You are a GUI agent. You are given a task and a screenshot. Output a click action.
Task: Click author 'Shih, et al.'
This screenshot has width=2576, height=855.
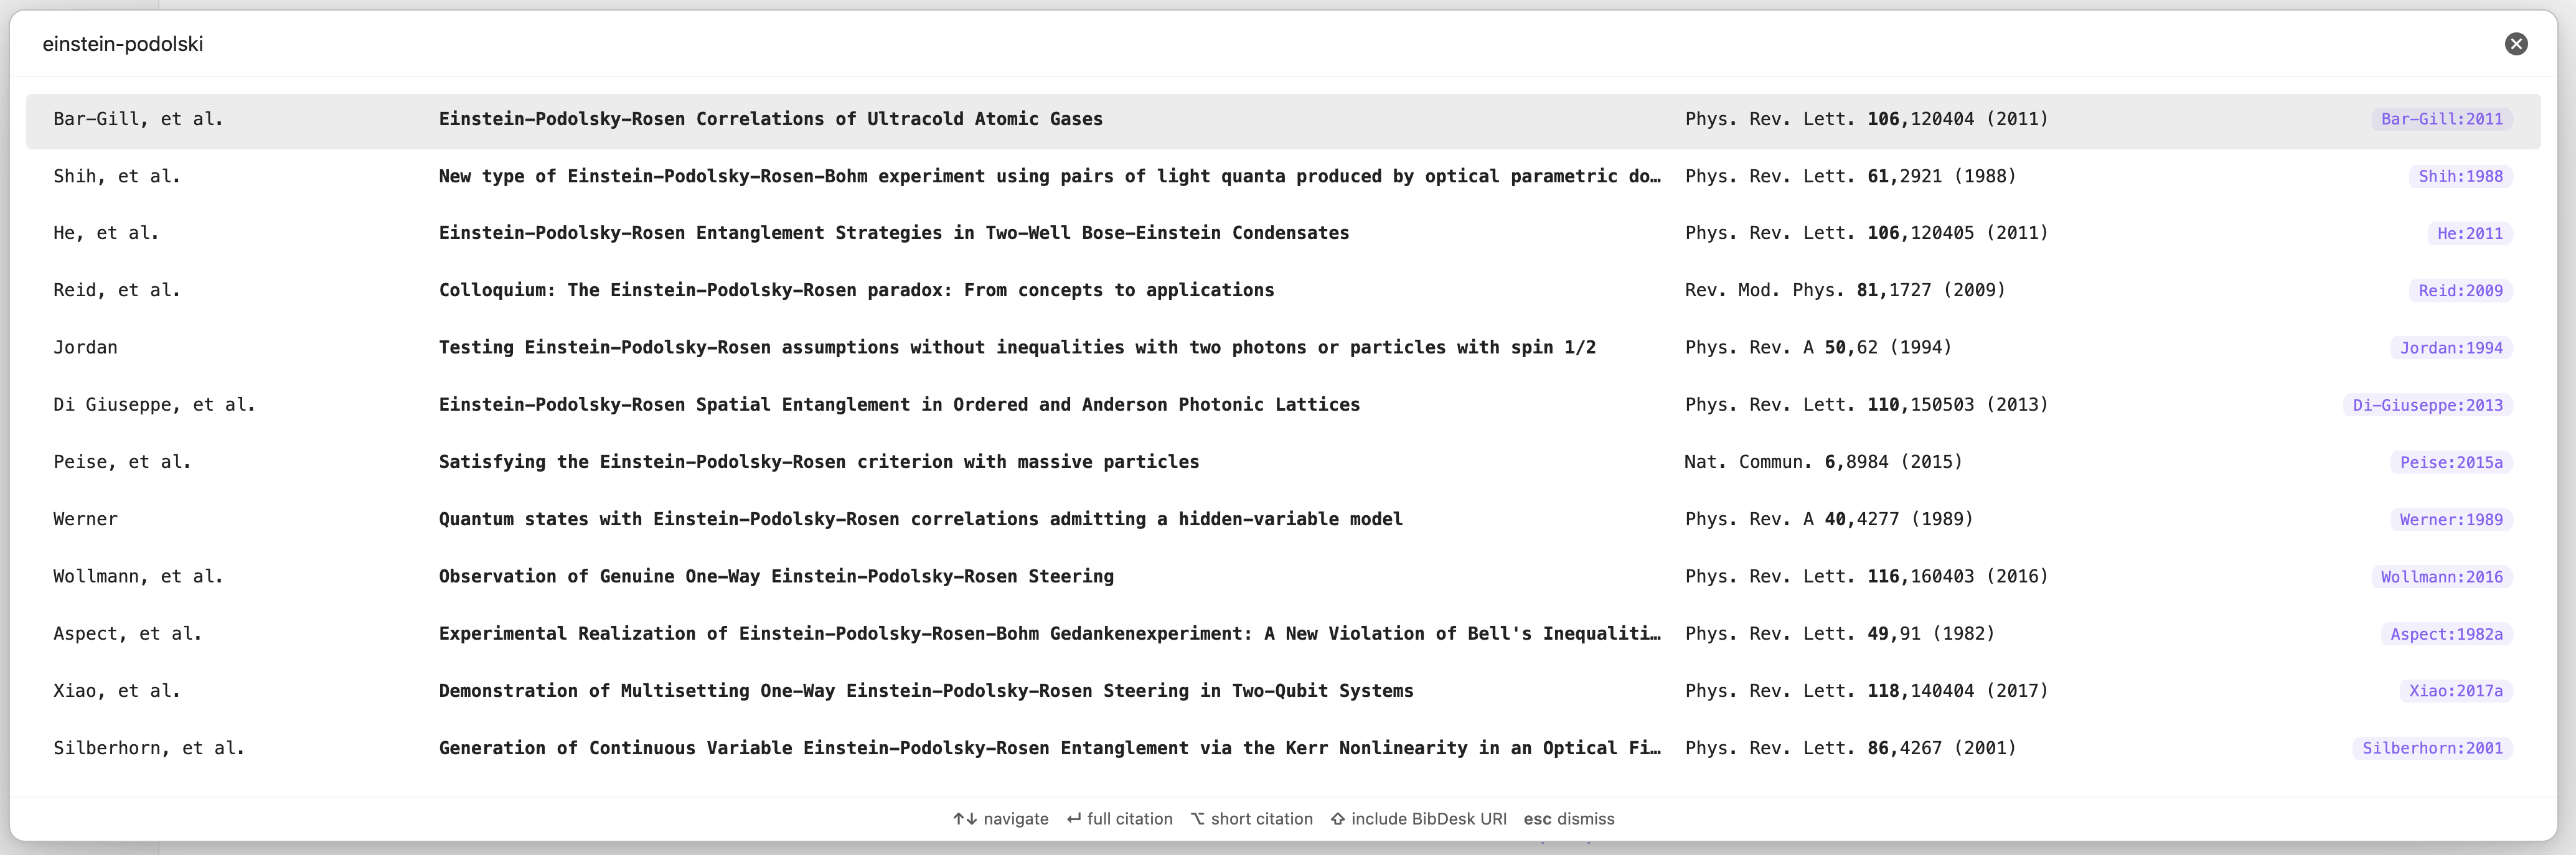pyautogui.click(x=117, y=176)
